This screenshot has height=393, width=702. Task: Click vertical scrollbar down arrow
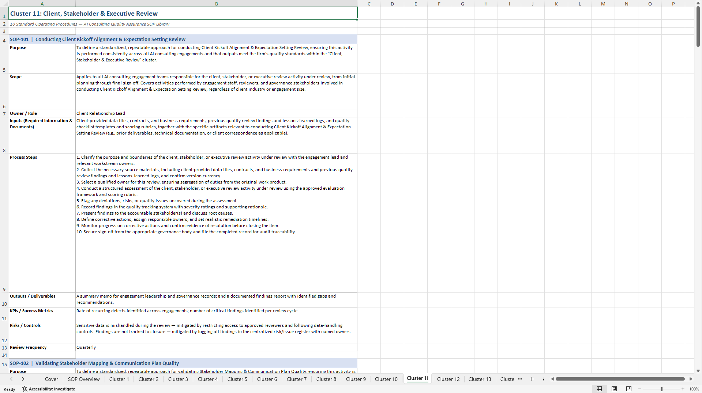point(698,371)
